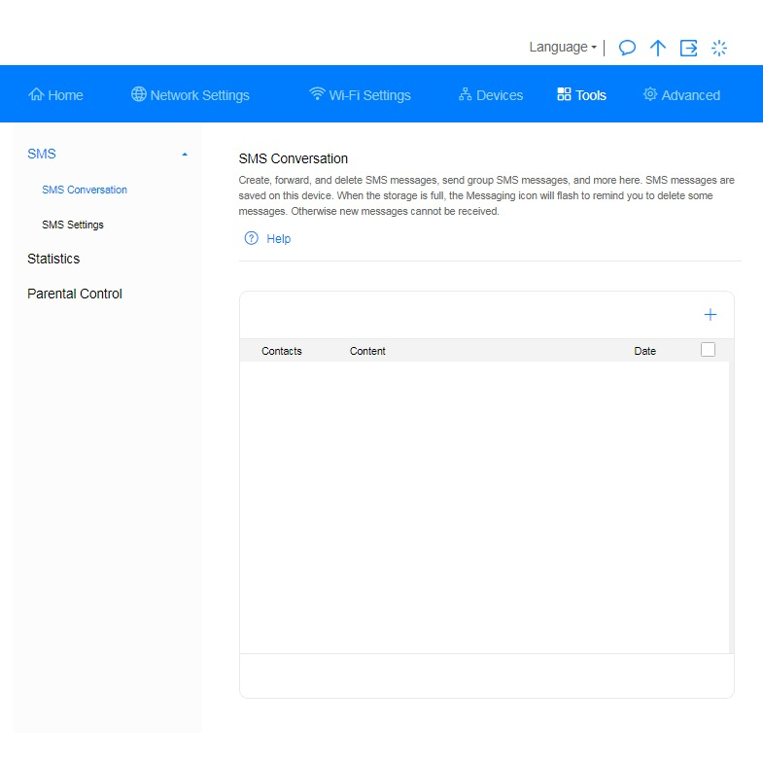763x763 pixels.
Task: Collapse the SMS sidebar section
Action: 185,155
